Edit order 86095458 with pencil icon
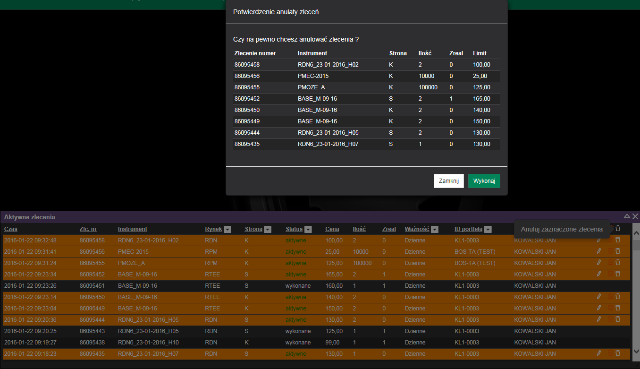 coord(599,240)
